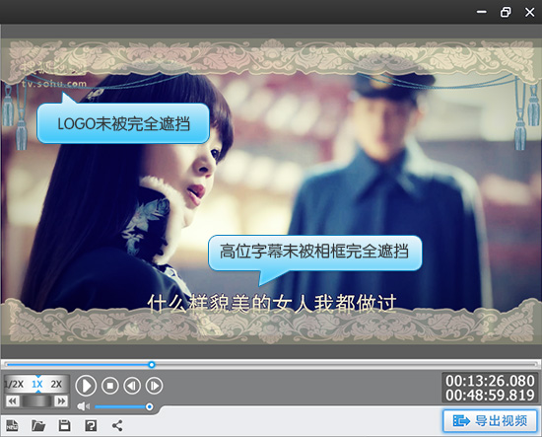Click the playback progress bar handle

tap(152, 364)
